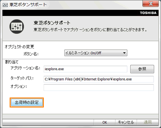Open the ボタン名 dropdown list
Image resolution: width=161 pixels, height=128 pixels.
[96, 53]
